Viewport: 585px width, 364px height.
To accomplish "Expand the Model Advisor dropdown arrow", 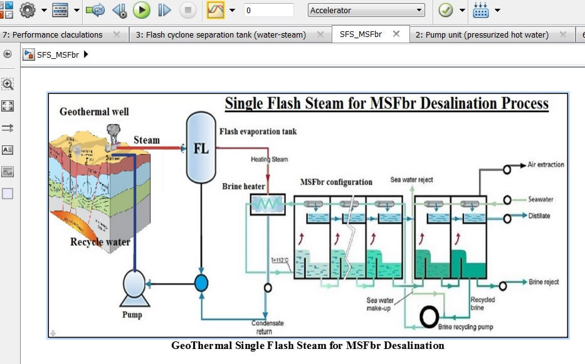I will 462,10.
